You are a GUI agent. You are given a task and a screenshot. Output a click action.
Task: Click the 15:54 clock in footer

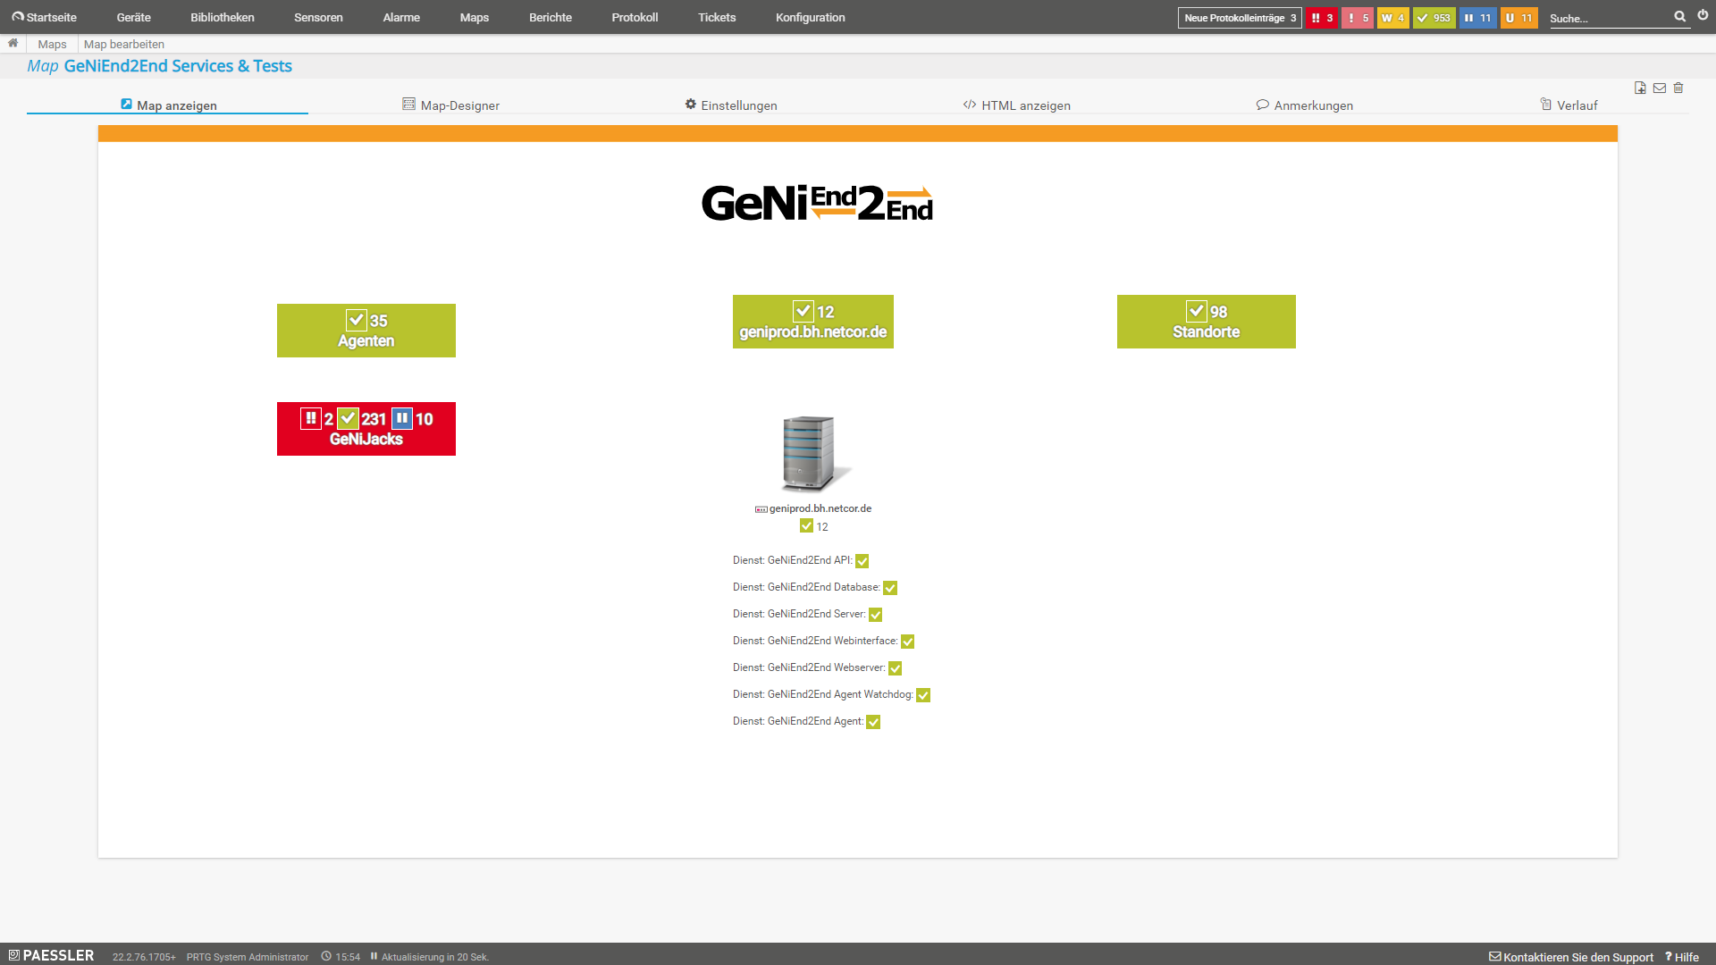tap(341, 957)
